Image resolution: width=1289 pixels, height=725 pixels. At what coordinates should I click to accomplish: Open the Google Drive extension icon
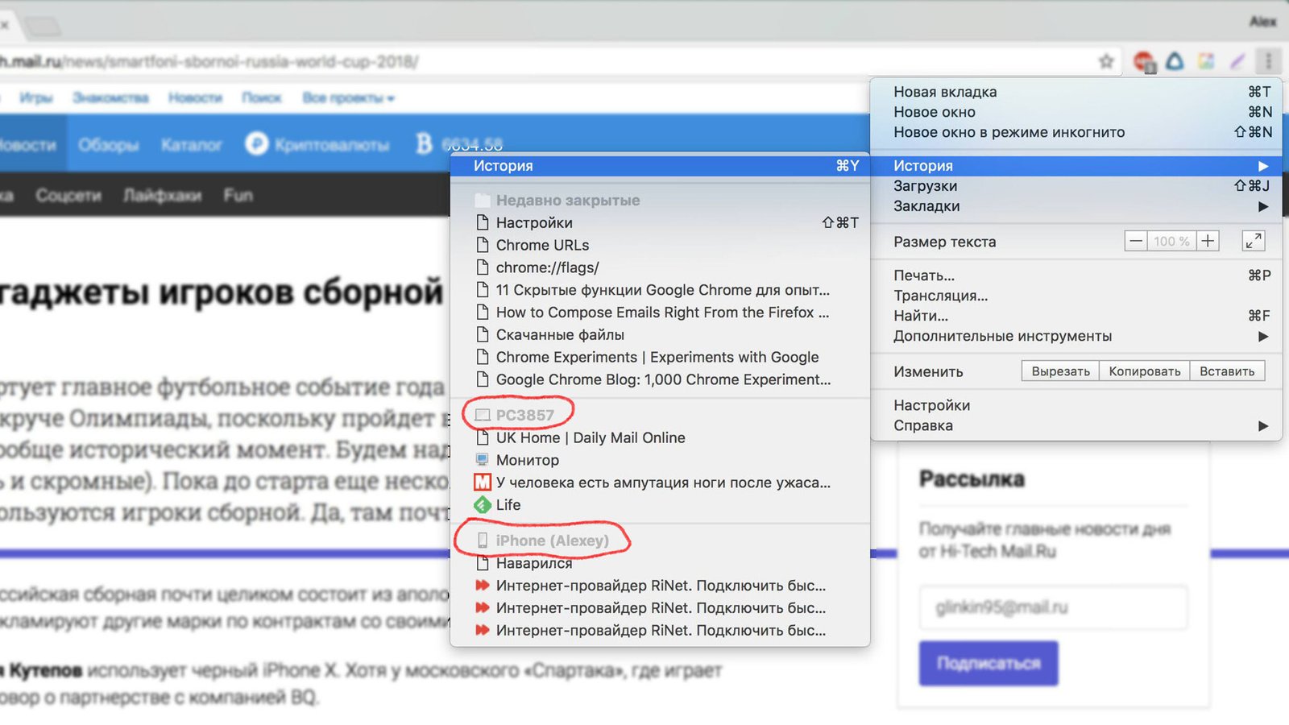pyautogui.click(x=1175, y=61)
